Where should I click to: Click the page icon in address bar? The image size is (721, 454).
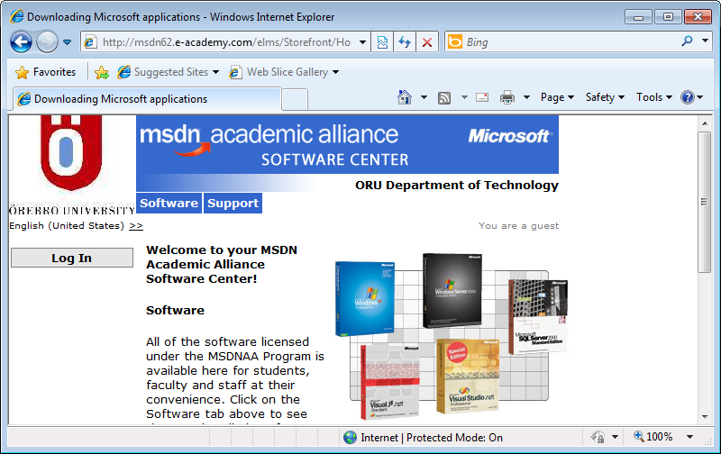click(90, 42)
